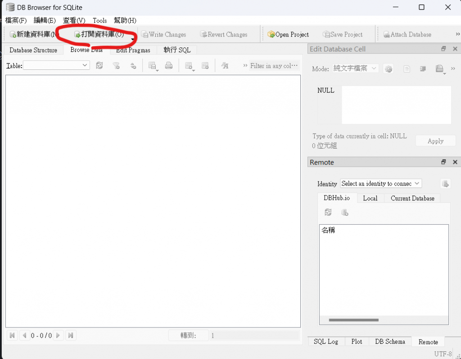Open the 檔案(F) File menu
Screen dimensions: 461x359
16,21
